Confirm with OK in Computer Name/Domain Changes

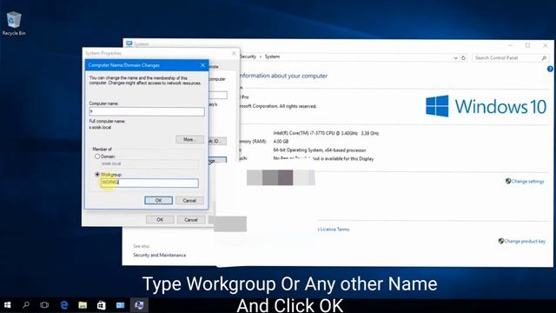click(x=158, y=201)
